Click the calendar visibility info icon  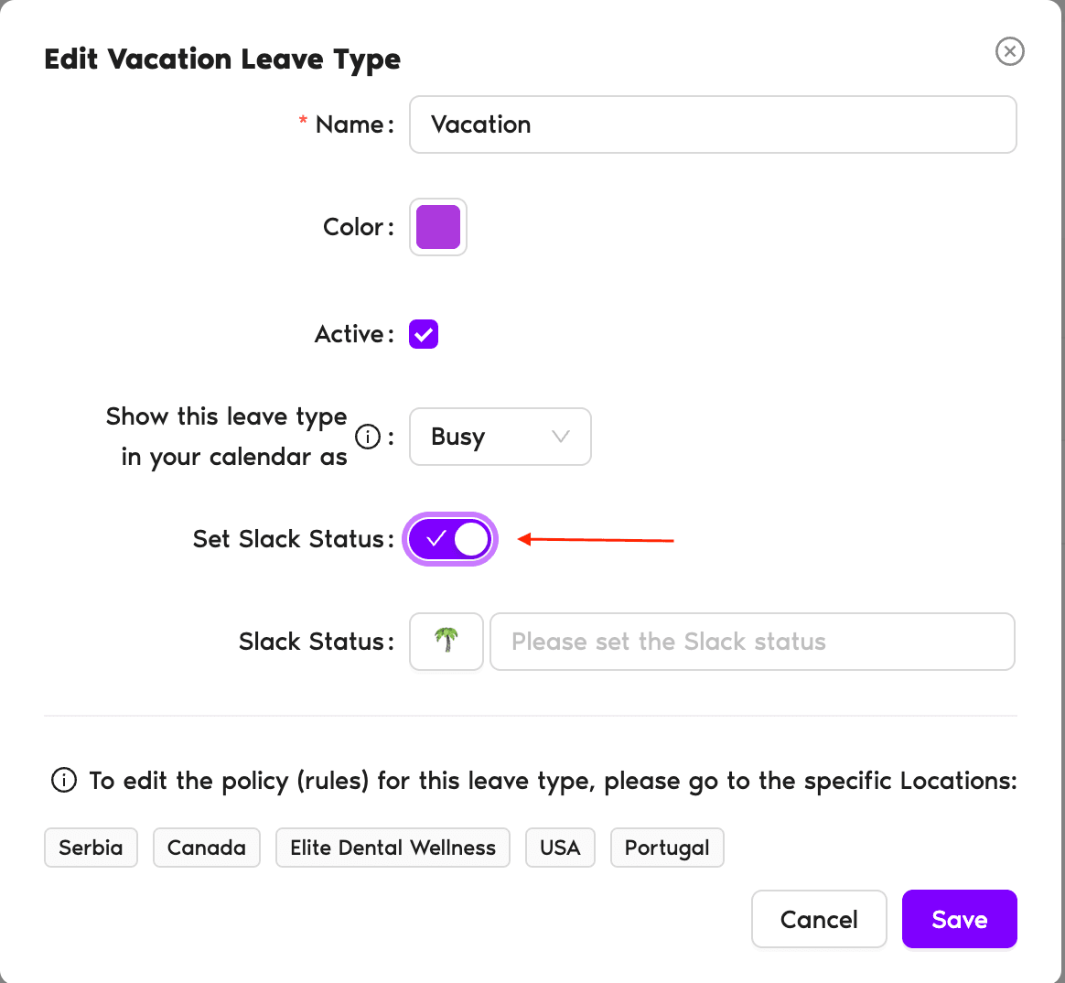click(368, 437)
